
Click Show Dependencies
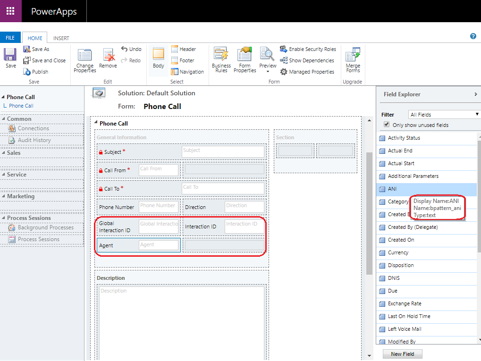(x=307, y=60)
